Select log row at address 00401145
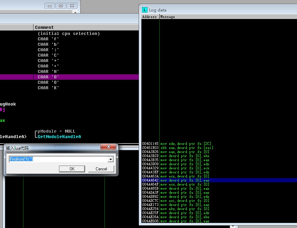The image size is (297, 228). pyautogui.click(x=219, y=144)
